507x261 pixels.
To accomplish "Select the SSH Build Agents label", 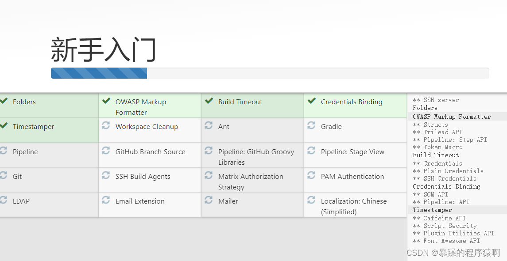I will point(143,177).
